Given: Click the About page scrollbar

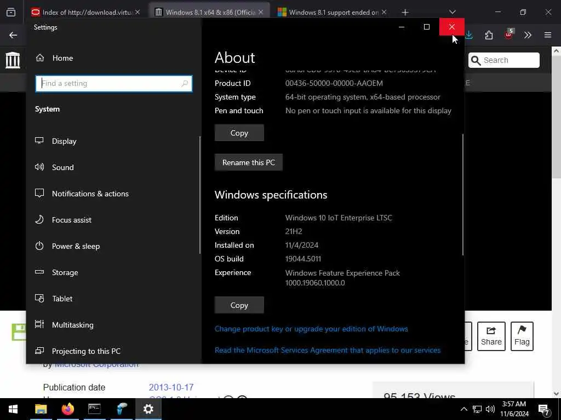Looking at the screenshot, I should [x=462, y=195].
